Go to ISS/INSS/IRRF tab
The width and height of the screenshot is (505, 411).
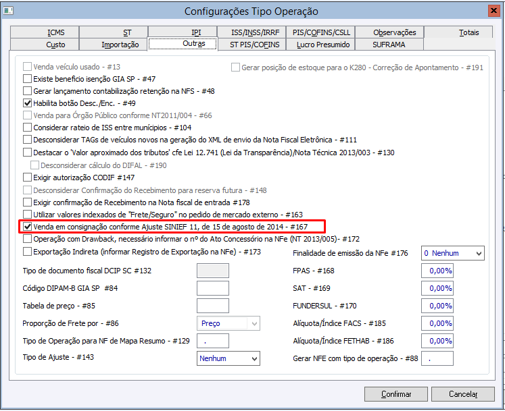click(x=251, y=32)
